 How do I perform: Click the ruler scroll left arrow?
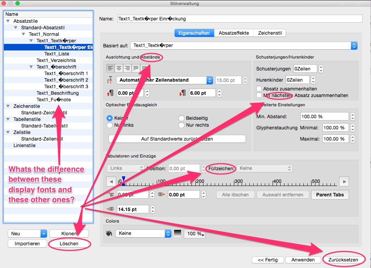(111, 182)
